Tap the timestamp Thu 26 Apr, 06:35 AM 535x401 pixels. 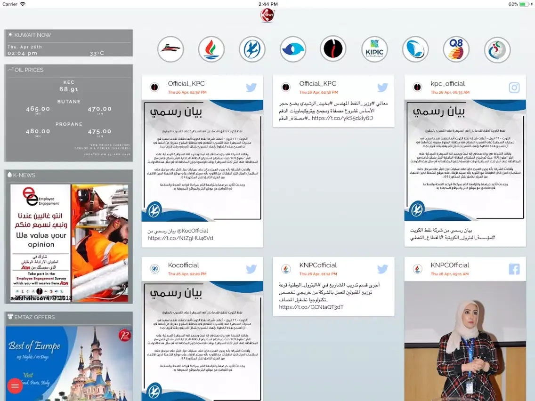pos(450,92)
